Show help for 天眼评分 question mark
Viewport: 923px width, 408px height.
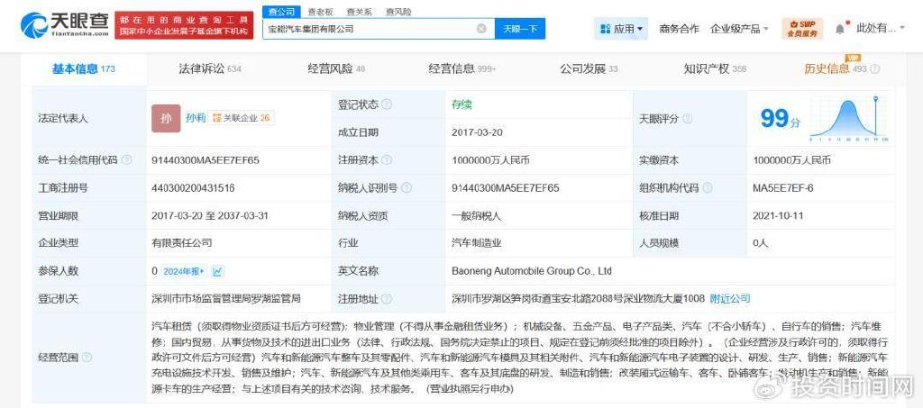(x=686, y=119)
